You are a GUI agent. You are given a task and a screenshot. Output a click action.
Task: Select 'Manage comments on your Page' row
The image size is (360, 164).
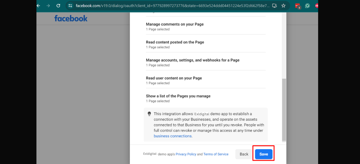pos(206,26)
